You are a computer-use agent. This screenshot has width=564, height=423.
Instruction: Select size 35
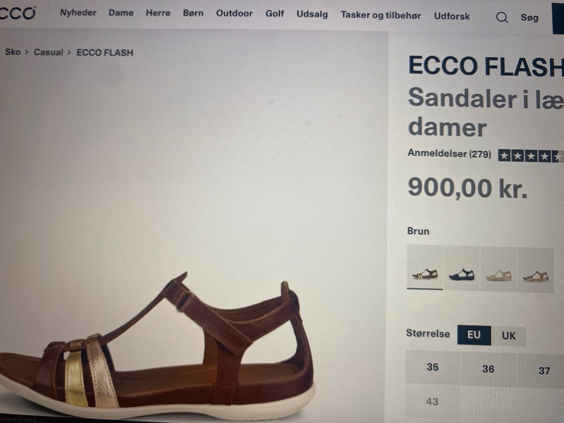pos(432,367)
